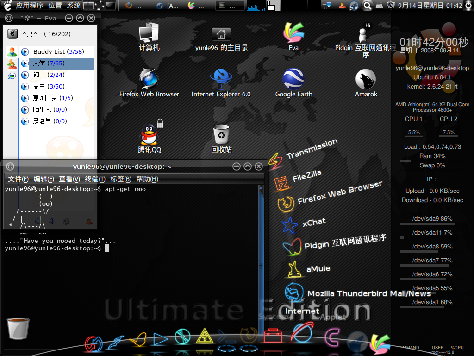Click the yellow high-voltage warning dock icon

[205, 336]
